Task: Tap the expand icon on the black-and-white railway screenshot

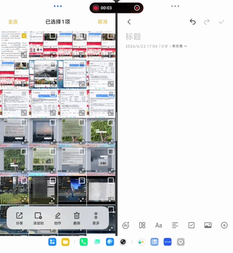Action: click(53, 84)
